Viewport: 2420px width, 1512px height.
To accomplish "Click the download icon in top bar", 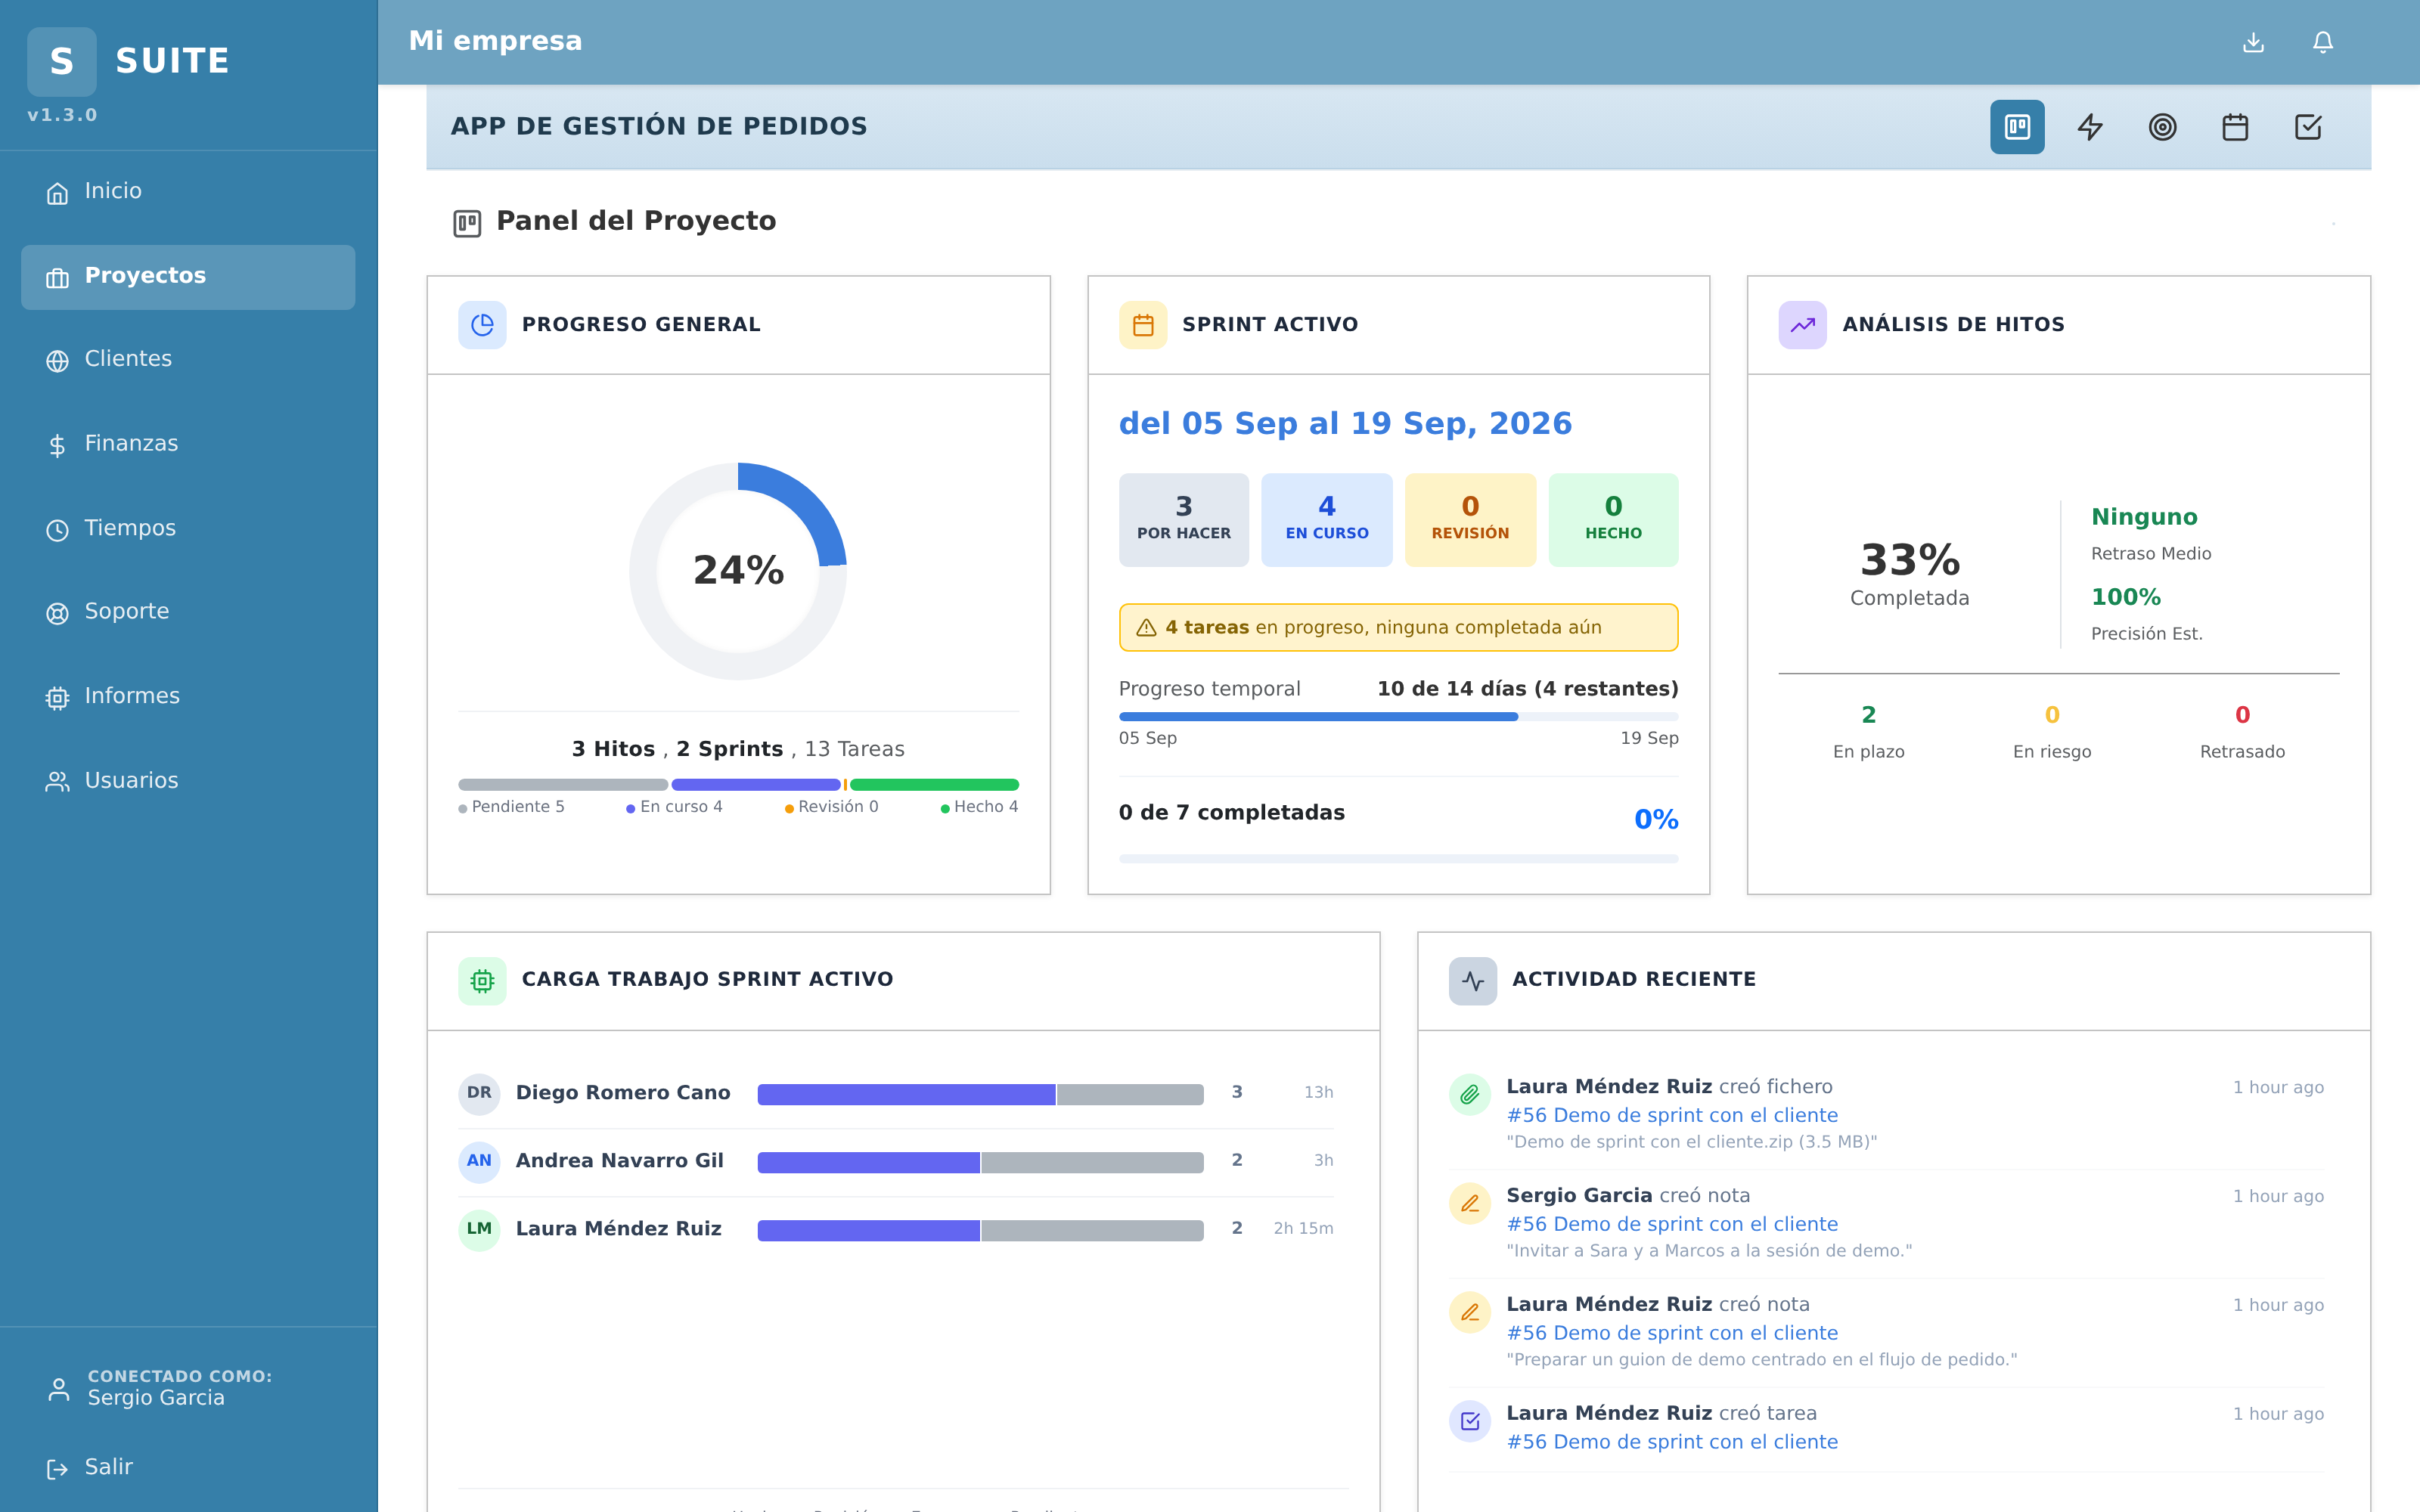I will [x=2253, y=42].
